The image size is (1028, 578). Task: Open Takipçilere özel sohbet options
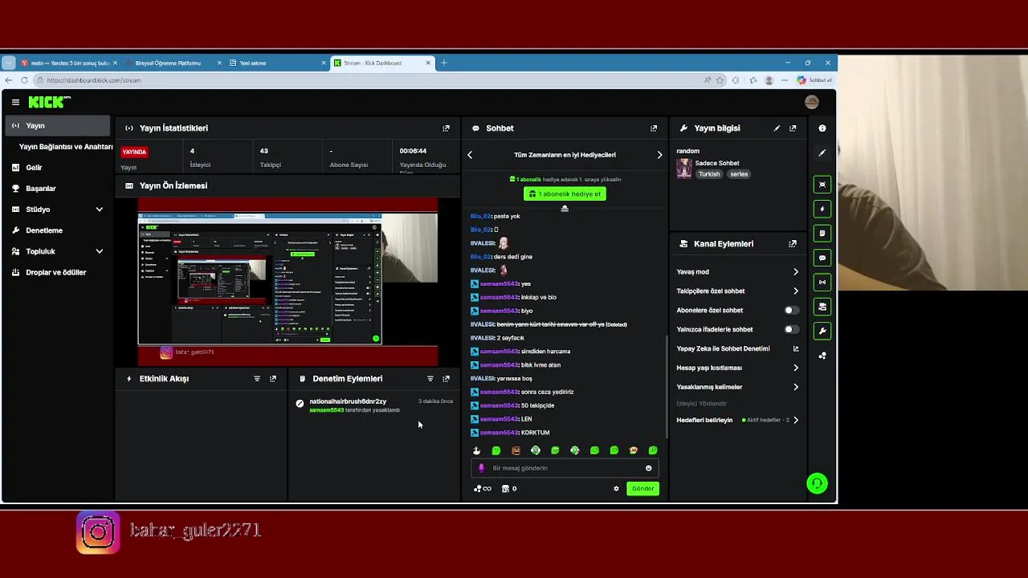(x=738, y=291)
